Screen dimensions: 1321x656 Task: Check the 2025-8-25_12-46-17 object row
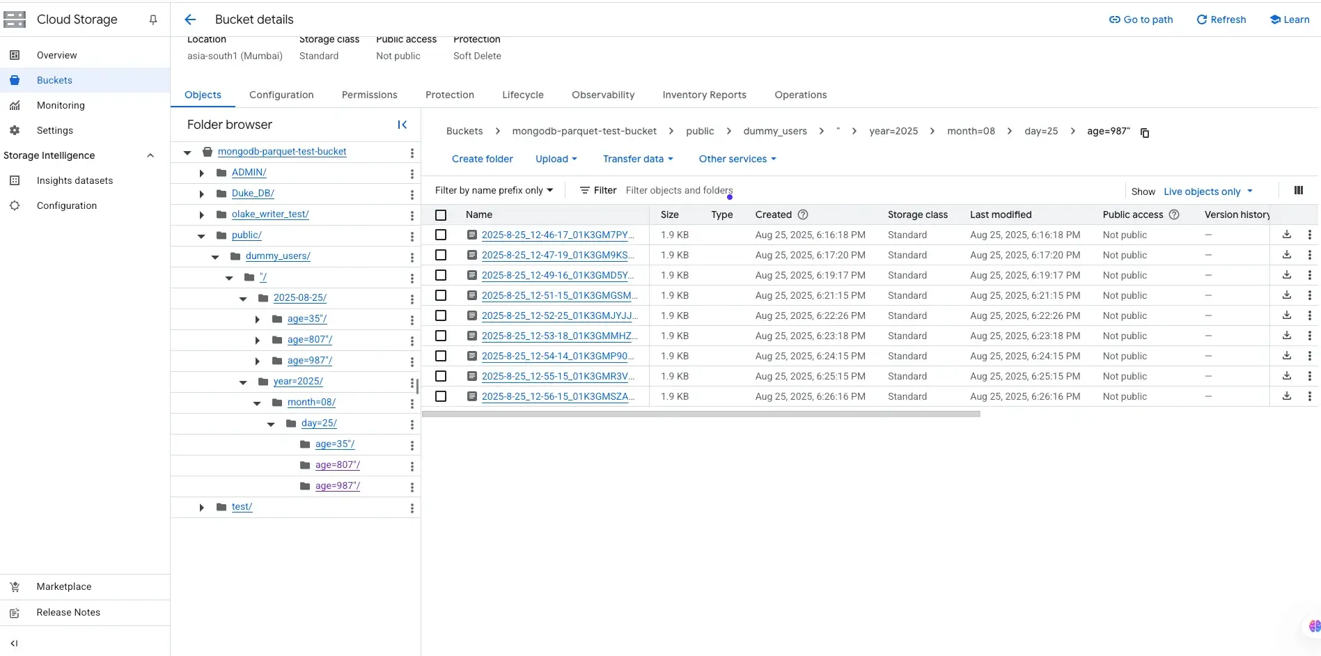(x=441, y=235)
